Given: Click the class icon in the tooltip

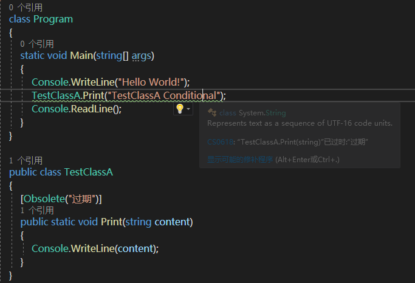Looking at the screenshot, I should [x=212, y=112].
